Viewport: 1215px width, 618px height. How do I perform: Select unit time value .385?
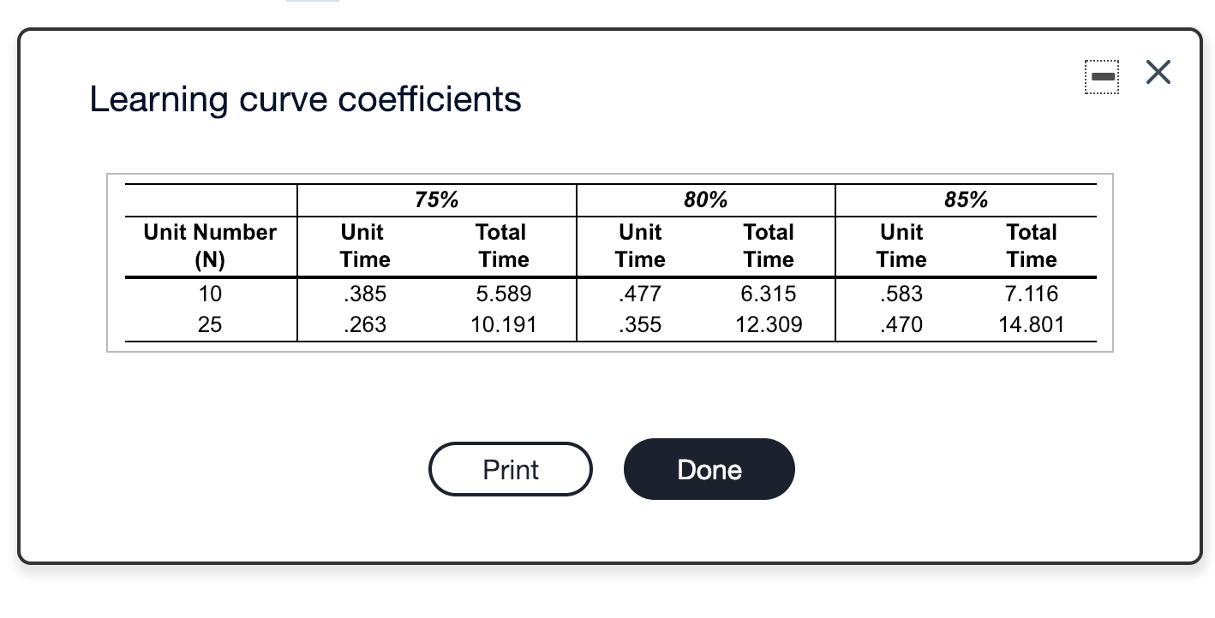[x=363, y=294]
